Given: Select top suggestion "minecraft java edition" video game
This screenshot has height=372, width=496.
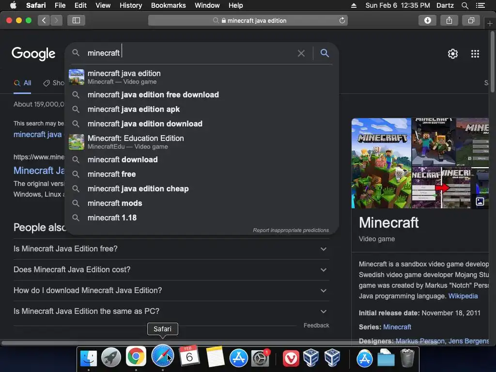Looking at the screenshot, I should click(x=202, y=77).
